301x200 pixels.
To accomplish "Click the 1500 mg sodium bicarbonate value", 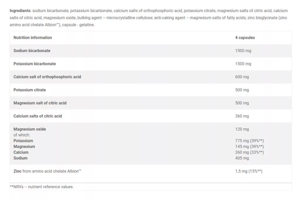I will click(x=243, y=51).
